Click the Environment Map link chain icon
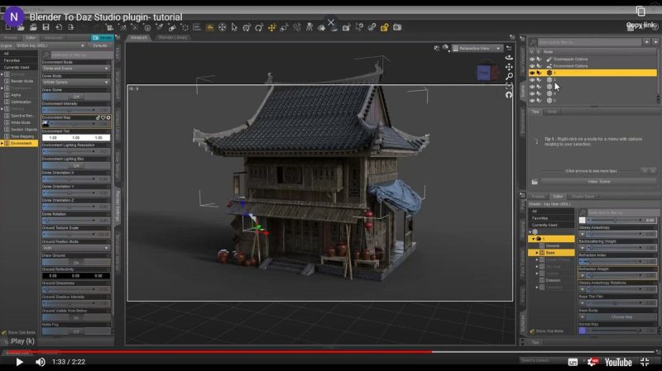 [x=98, y=117]
